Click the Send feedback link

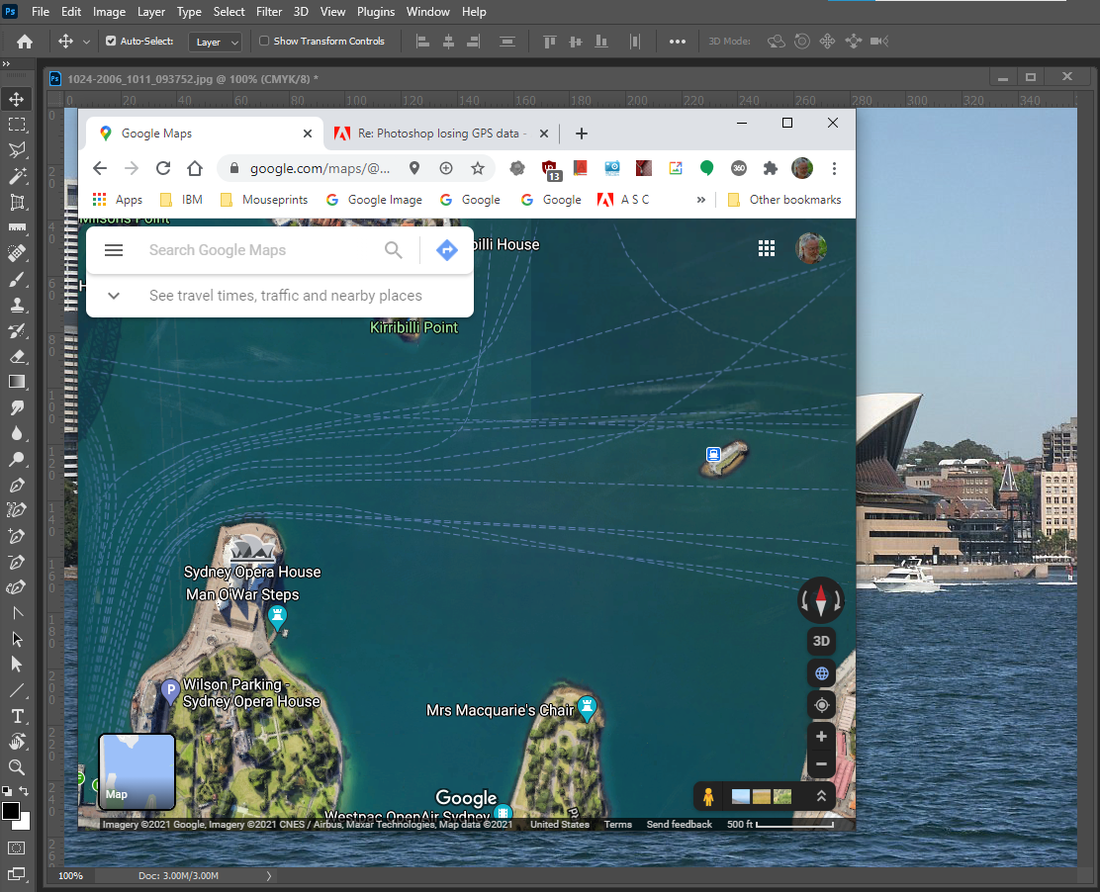679,824
